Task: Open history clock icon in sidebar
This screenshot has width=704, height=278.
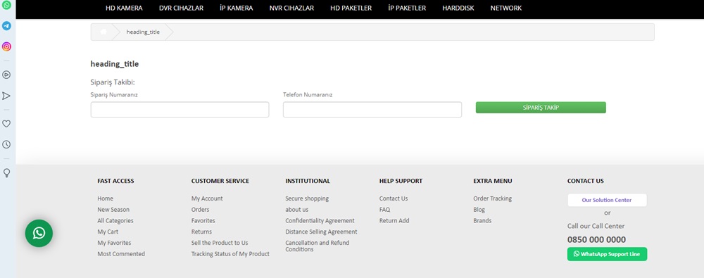Action: pos(6,144)
